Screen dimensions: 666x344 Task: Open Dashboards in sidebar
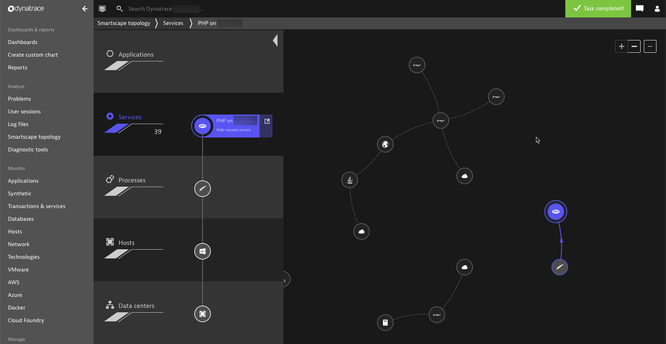click(x=23, y=42)
